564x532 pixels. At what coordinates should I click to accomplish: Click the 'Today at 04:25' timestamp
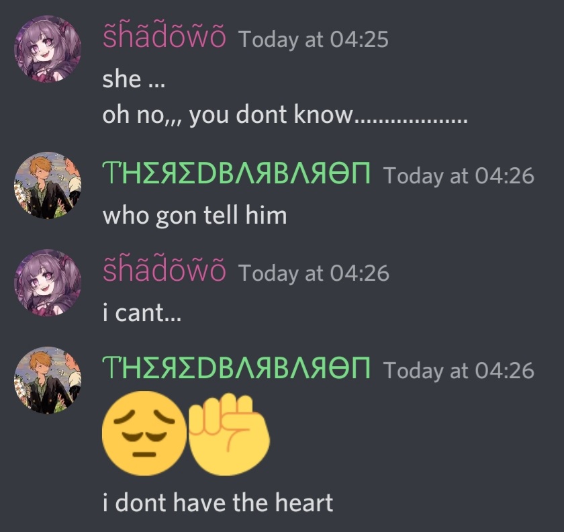click(314, 39)
